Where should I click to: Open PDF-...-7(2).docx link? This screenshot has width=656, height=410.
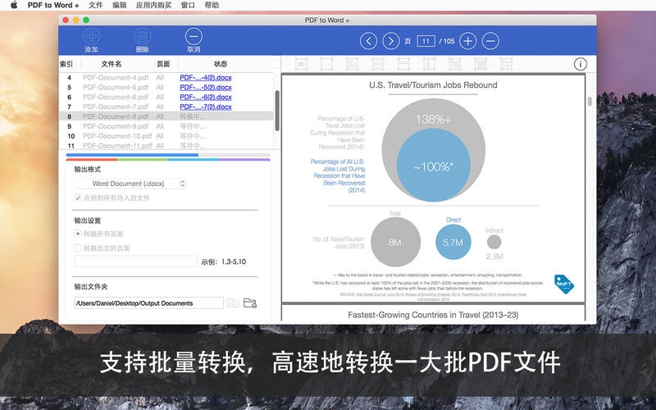tap(206, 107)
